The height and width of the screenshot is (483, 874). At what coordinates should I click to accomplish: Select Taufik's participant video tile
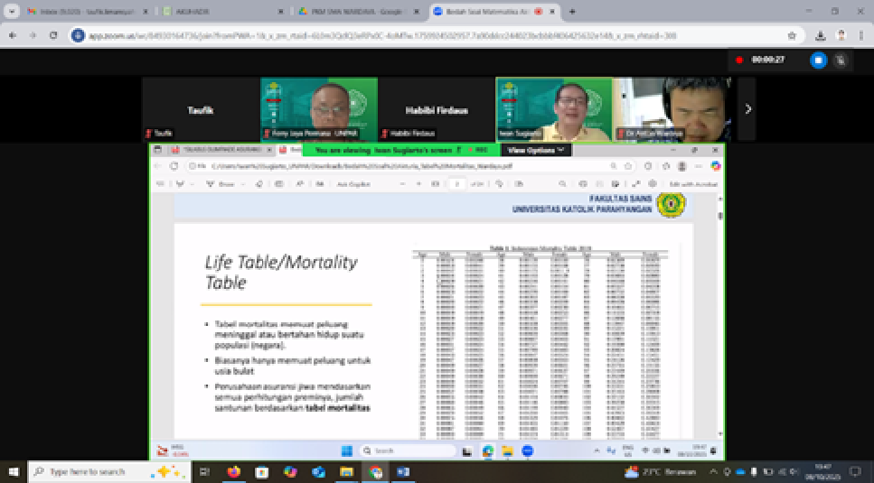pyautogui.click(x=200, y=109)
